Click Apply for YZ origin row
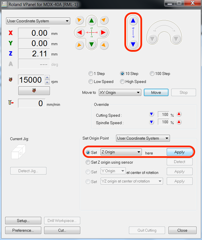 [179, 181]
